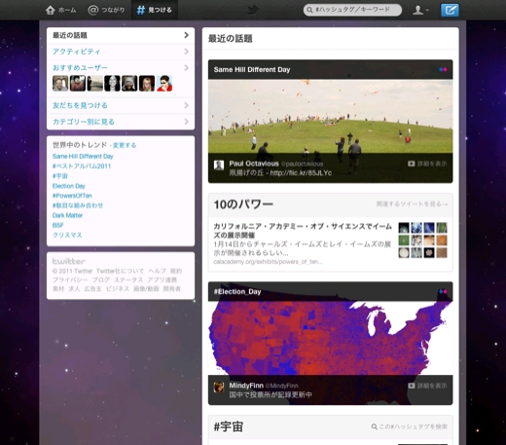Image resolution: width=506 pixels, height=445 pixels.
Task: Click the fifth suggested user avatar
Action: [129, 84]
